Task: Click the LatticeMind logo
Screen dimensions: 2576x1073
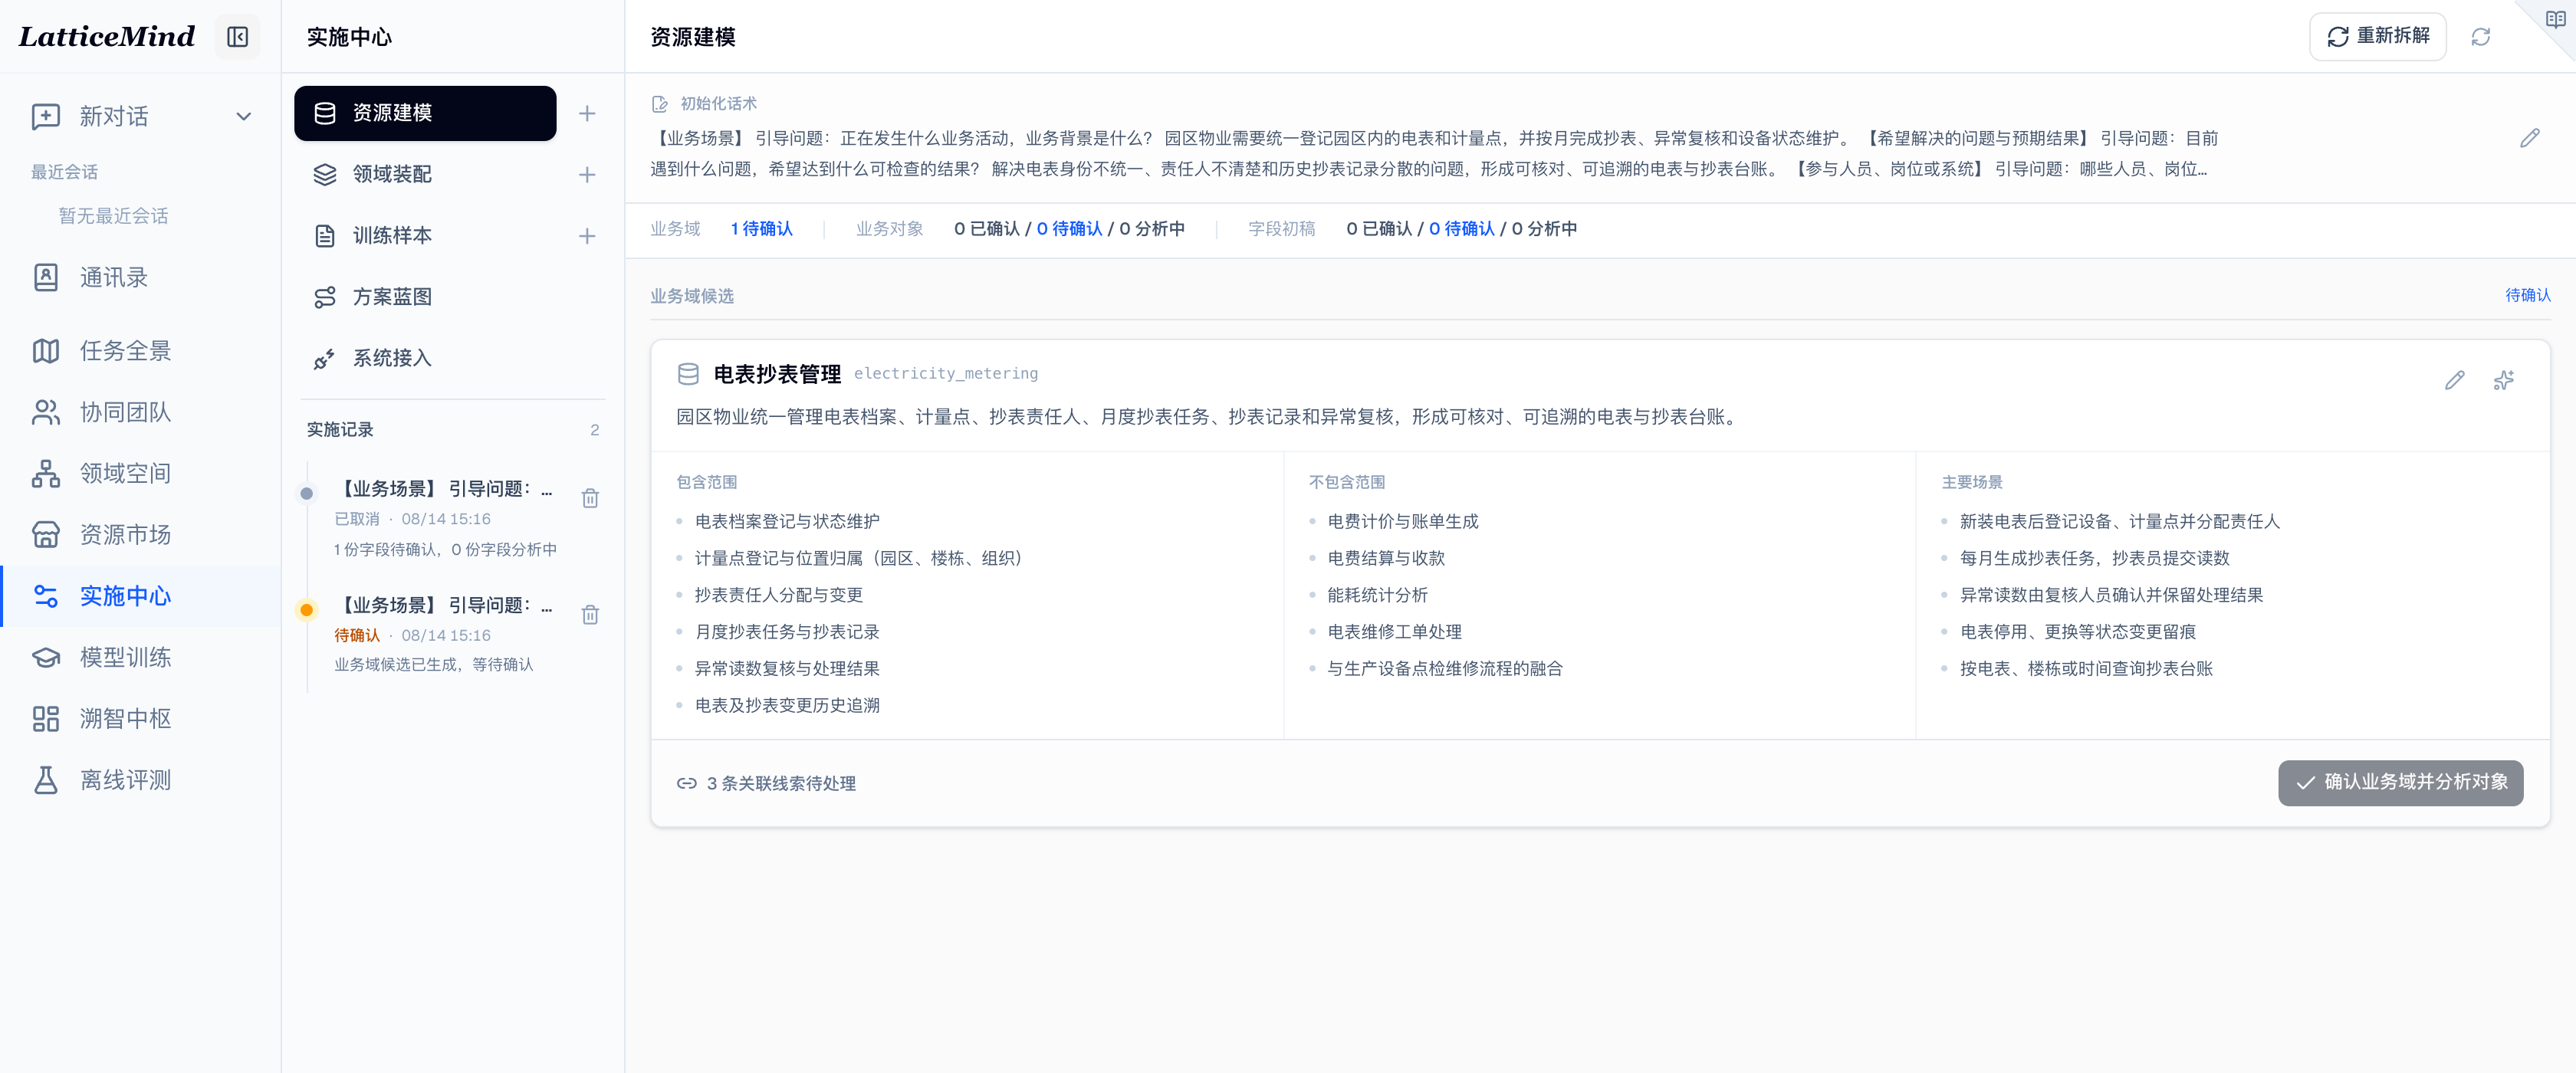Action: pyautogui.click(x=107, y=37)
